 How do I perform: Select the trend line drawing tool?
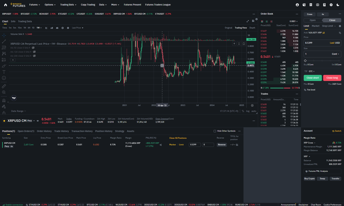click(4, 41)
